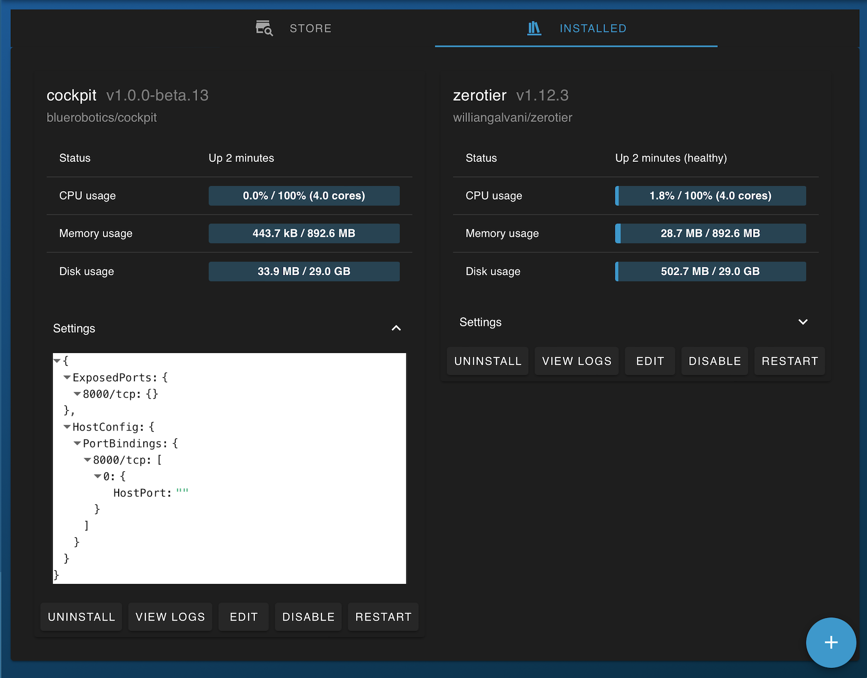
Task: Edit the cockpit extension
Action: point(244,617)
